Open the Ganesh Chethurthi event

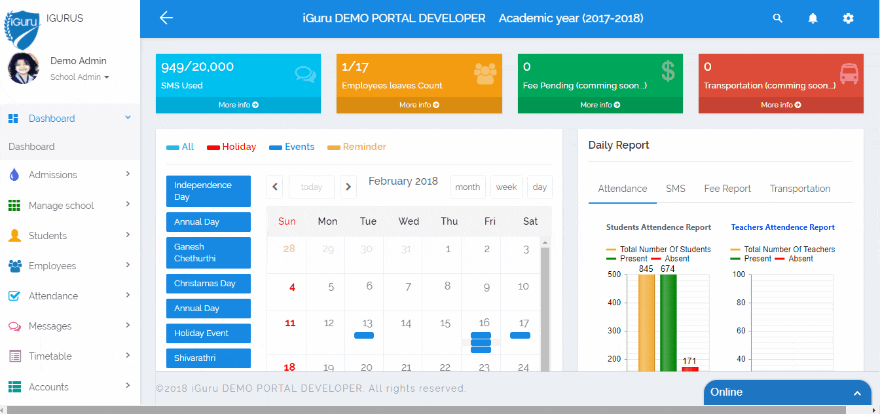[208, 253]
